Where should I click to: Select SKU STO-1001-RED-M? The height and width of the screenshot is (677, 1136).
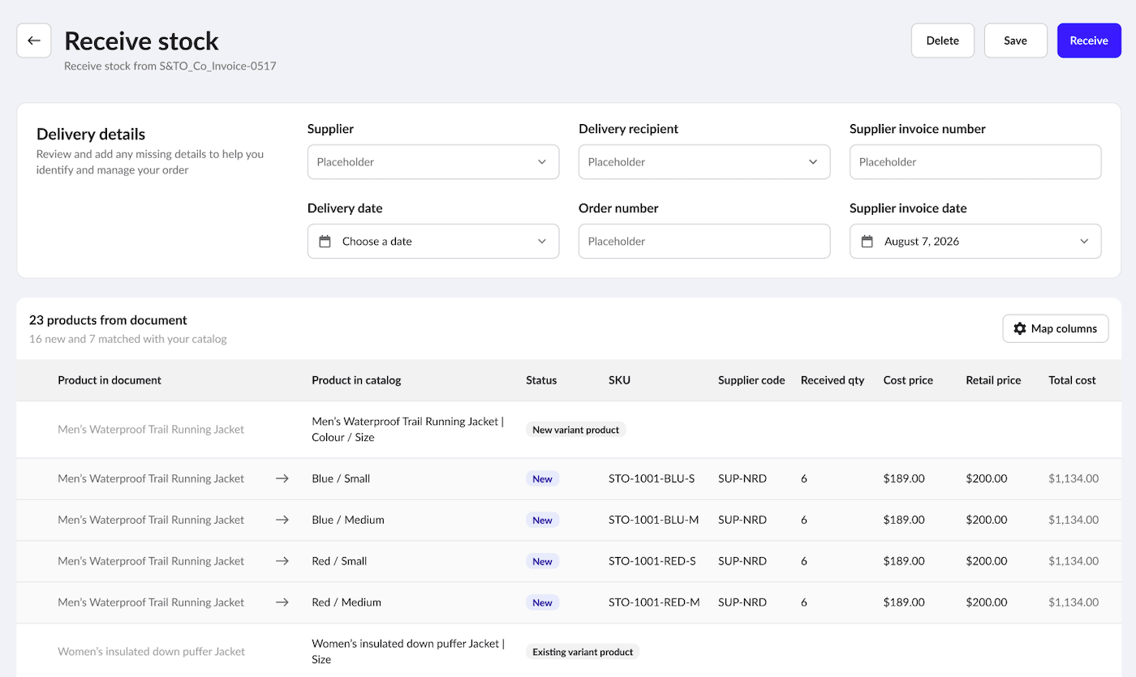(654, 602)
